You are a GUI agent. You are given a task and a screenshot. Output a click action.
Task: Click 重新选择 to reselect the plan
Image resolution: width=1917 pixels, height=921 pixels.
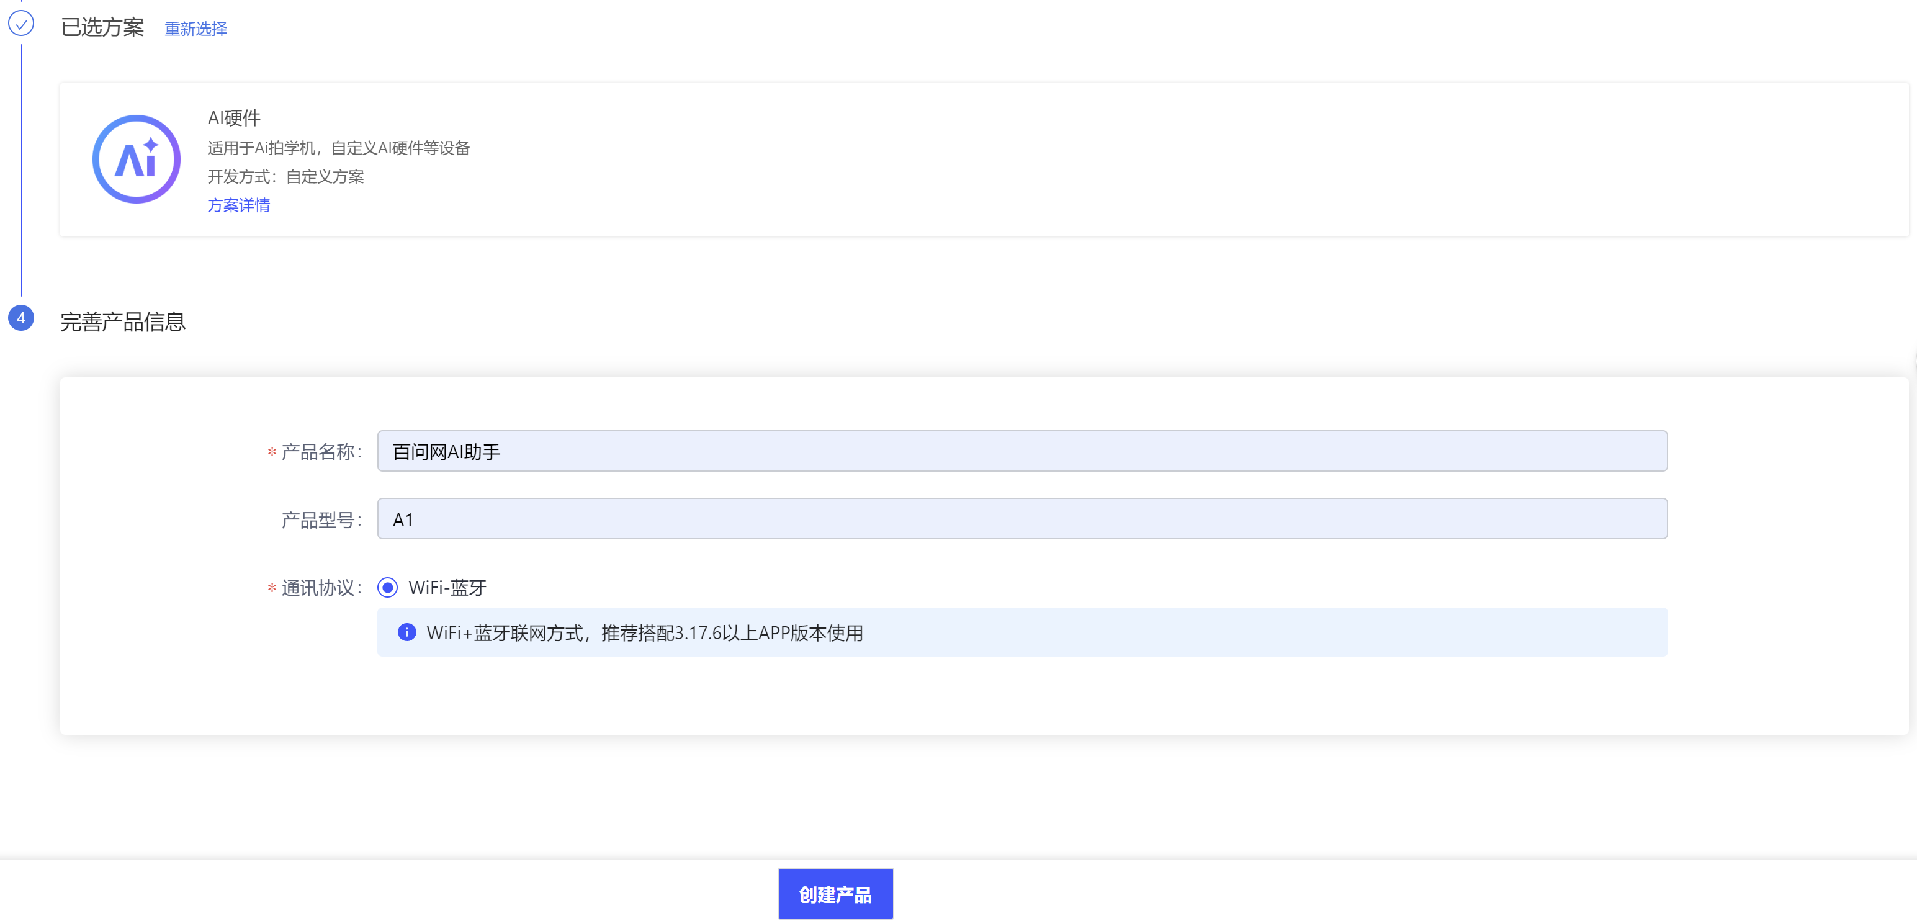195,29
